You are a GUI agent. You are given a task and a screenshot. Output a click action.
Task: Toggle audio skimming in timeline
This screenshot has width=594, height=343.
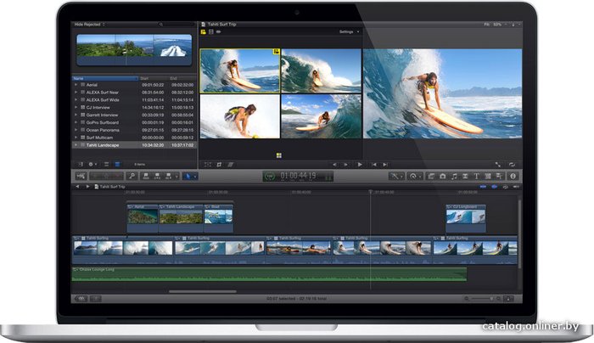click(x=495, y=187)
